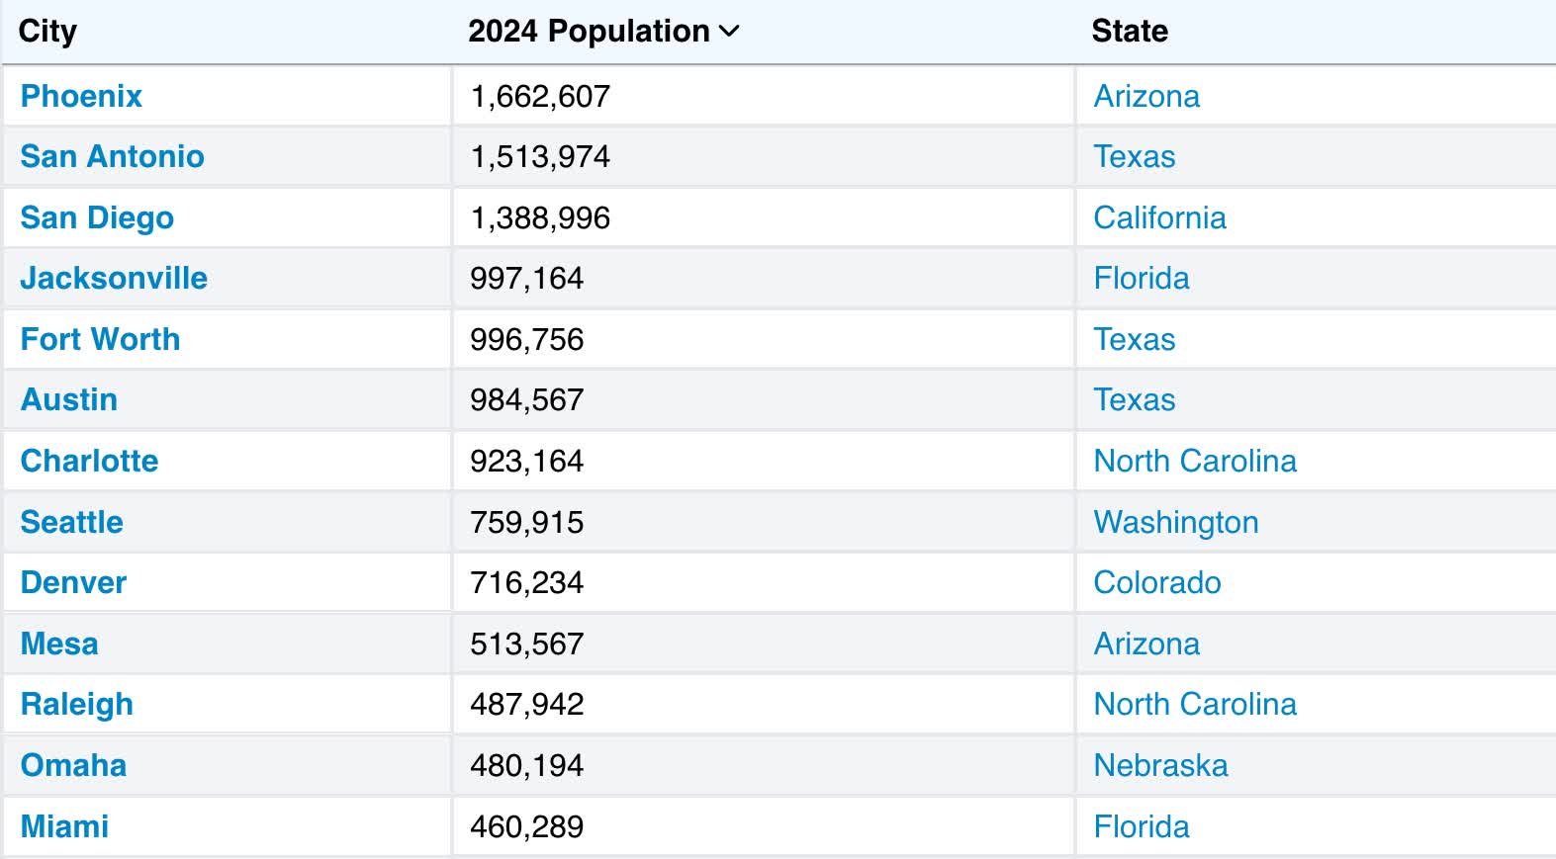Select the Raleigh city link
The image size is (1556, 859).
click(77, 704)
